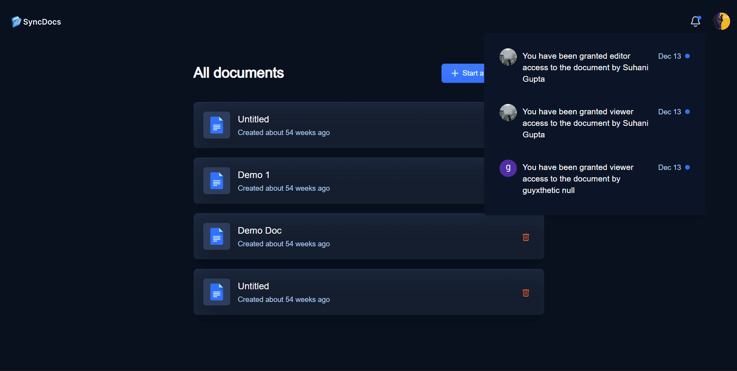This screenshot has height=371, width=737.
Task: Click the unread dot on editor access notification
Action: tap(687, 56)
